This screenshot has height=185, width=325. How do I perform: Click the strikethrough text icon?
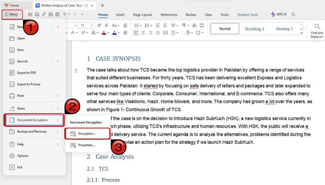pyautogui.click(x=73, y=33)
